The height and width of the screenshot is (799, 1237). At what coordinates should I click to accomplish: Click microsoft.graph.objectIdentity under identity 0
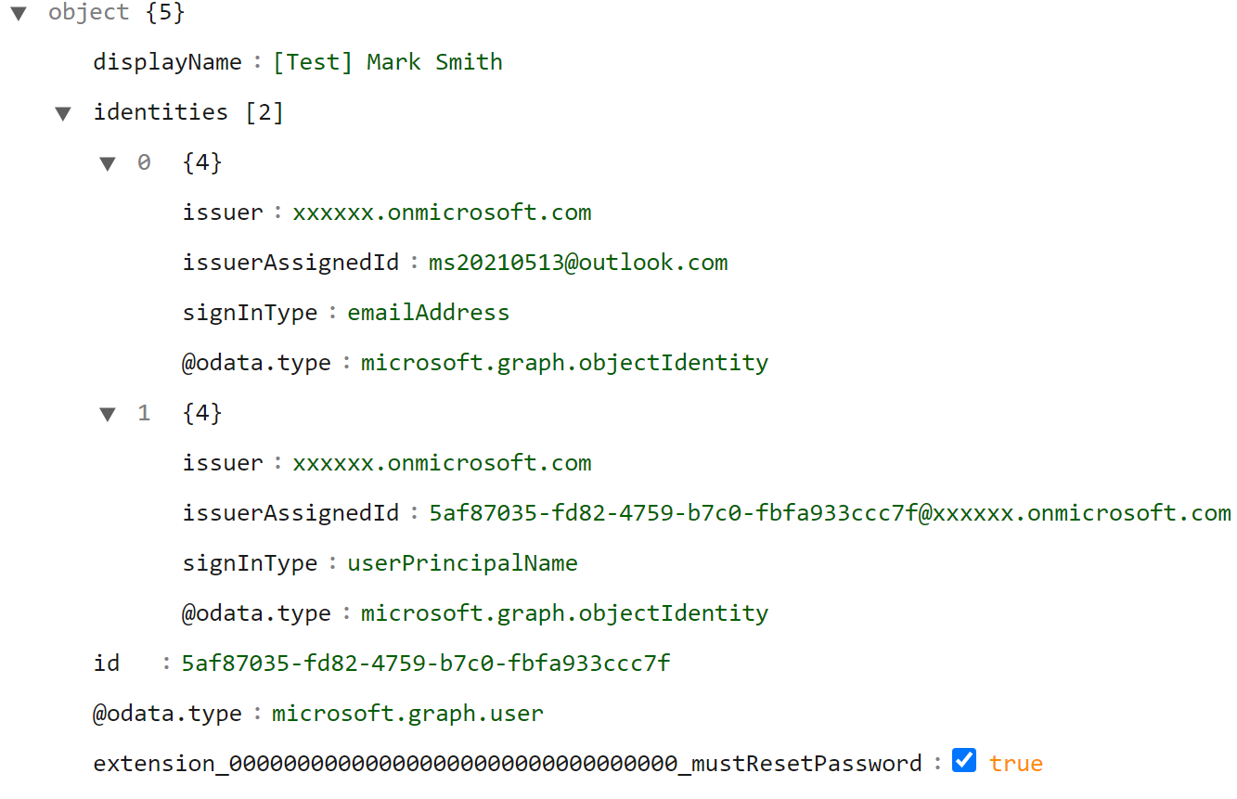(564, 362)
